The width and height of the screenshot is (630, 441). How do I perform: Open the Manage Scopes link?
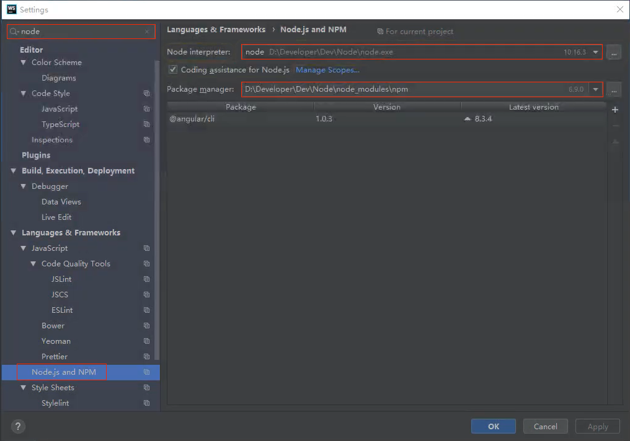(327, 70)
